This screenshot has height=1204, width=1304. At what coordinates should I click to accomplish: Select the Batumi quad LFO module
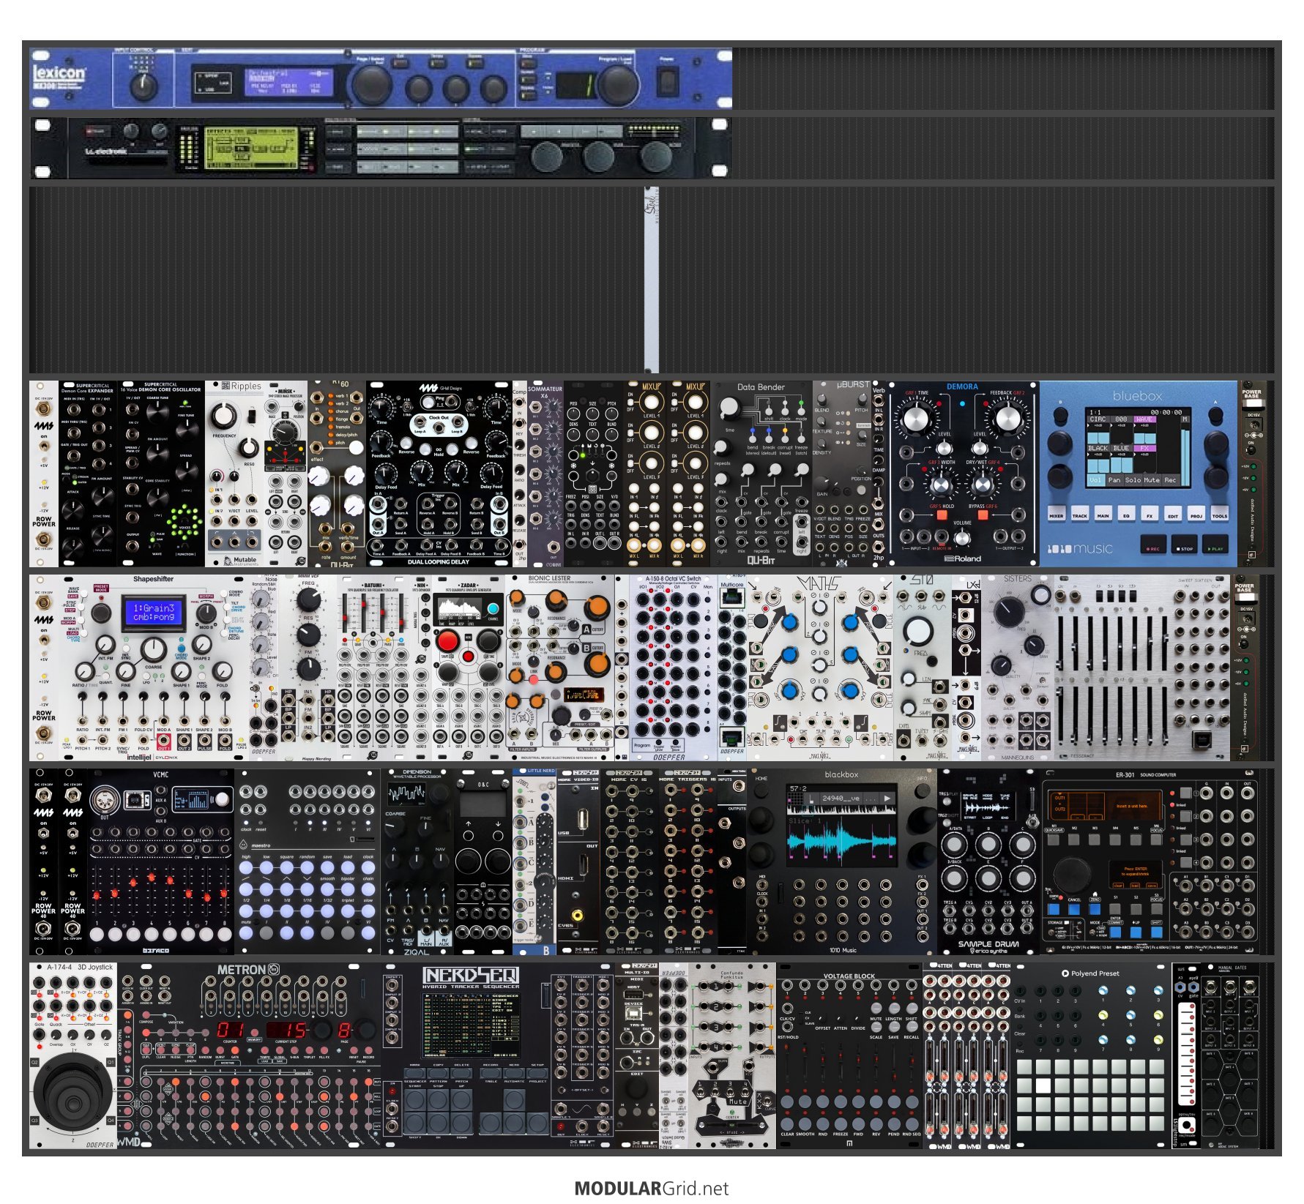point(373,668)
